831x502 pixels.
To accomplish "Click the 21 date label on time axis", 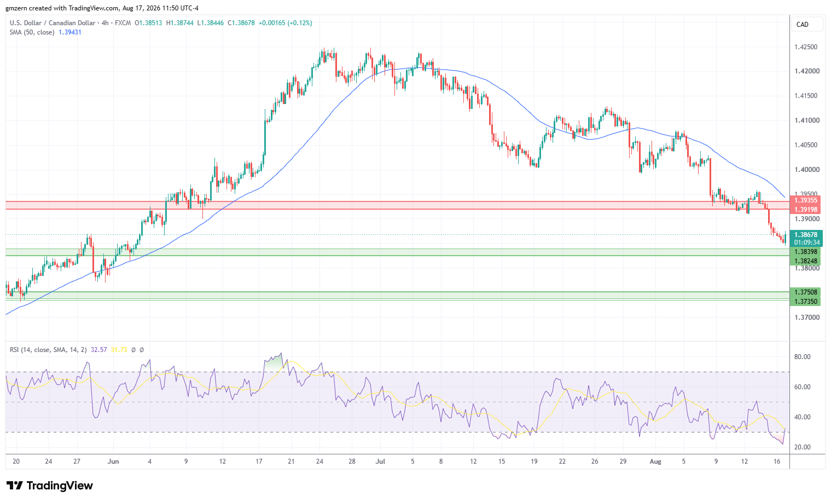I will 291,461.
